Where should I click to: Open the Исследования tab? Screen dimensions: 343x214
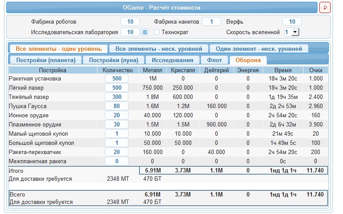[x=172, y=60]
